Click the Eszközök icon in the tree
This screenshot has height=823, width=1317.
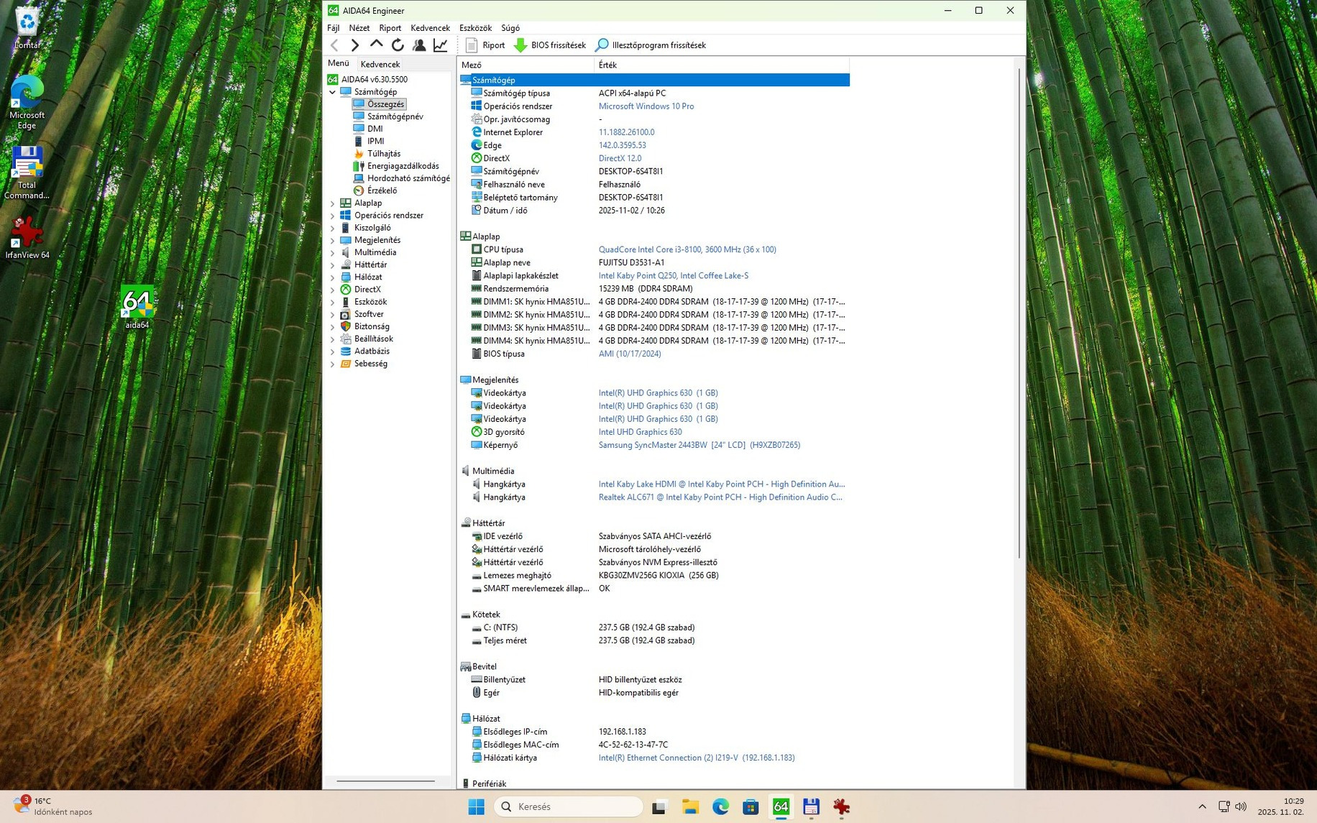(346, 302)
